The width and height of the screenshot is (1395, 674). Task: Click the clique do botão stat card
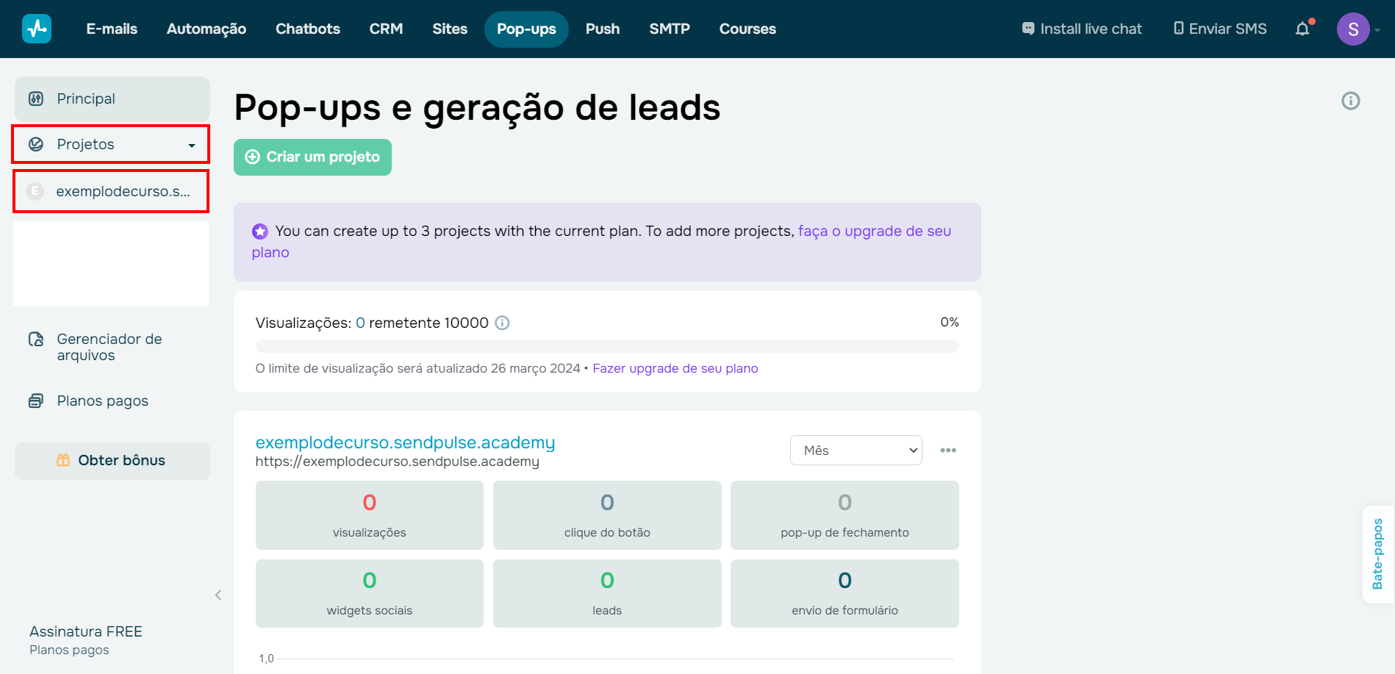pos(607,515)
